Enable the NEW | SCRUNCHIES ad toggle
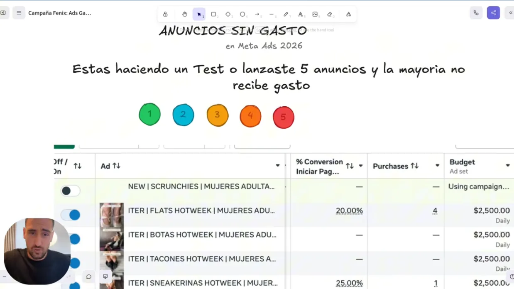Screen dimensions: 514x289 pos(70,191)
